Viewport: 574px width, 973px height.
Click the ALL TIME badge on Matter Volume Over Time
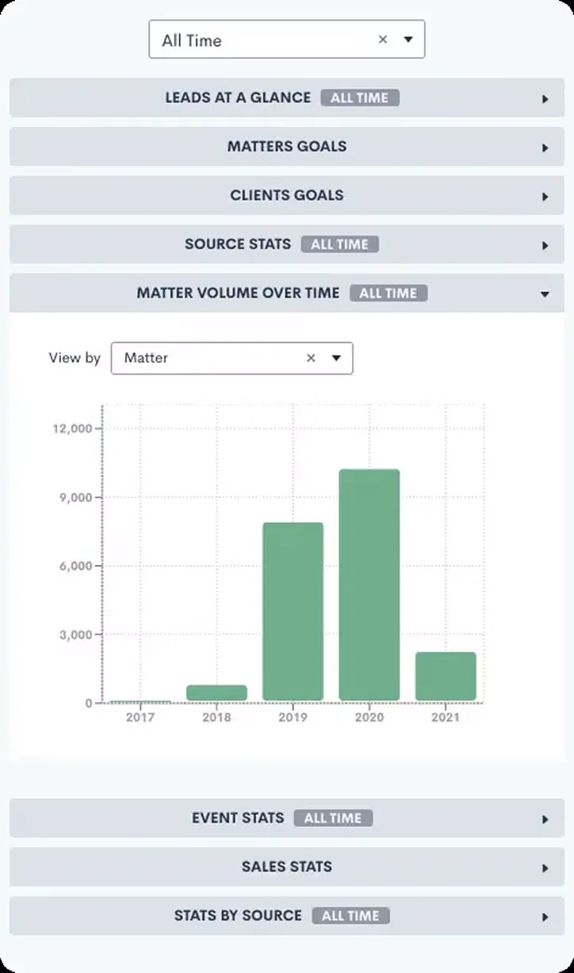click(x=388, y=293)
